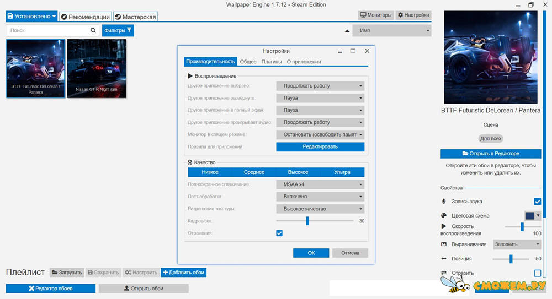Open the Filters funnel button
The width and height of the screenshot is (552, 299).
pos(118,30)
